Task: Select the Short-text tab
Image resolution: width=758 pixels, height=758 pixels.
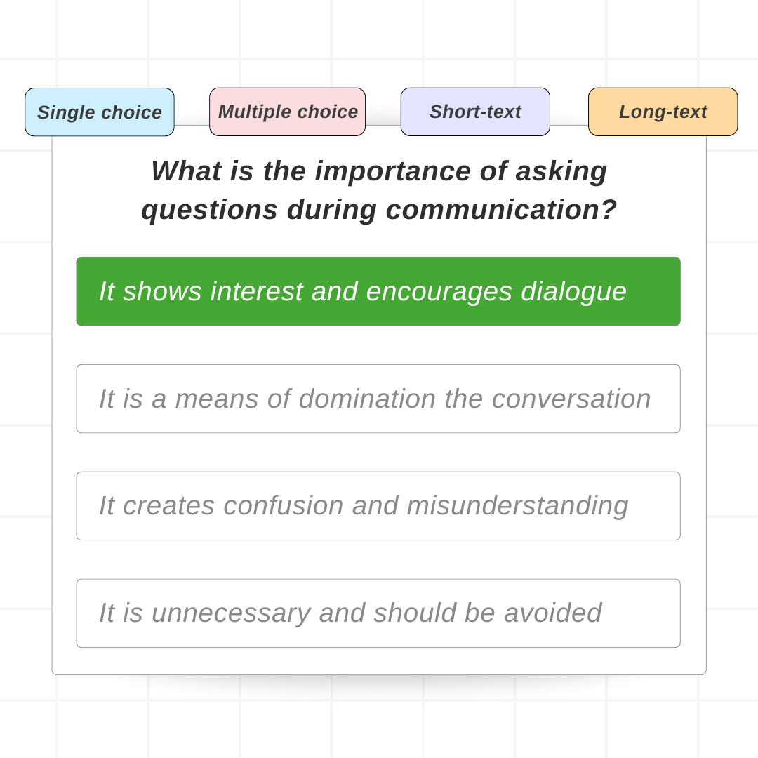Action: pyautogui.click(x=475, y=112)
